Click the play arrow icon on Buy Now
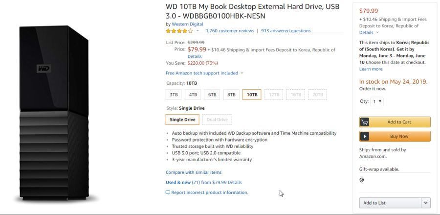The image size is (440, 215). click(x=365, y=136)
